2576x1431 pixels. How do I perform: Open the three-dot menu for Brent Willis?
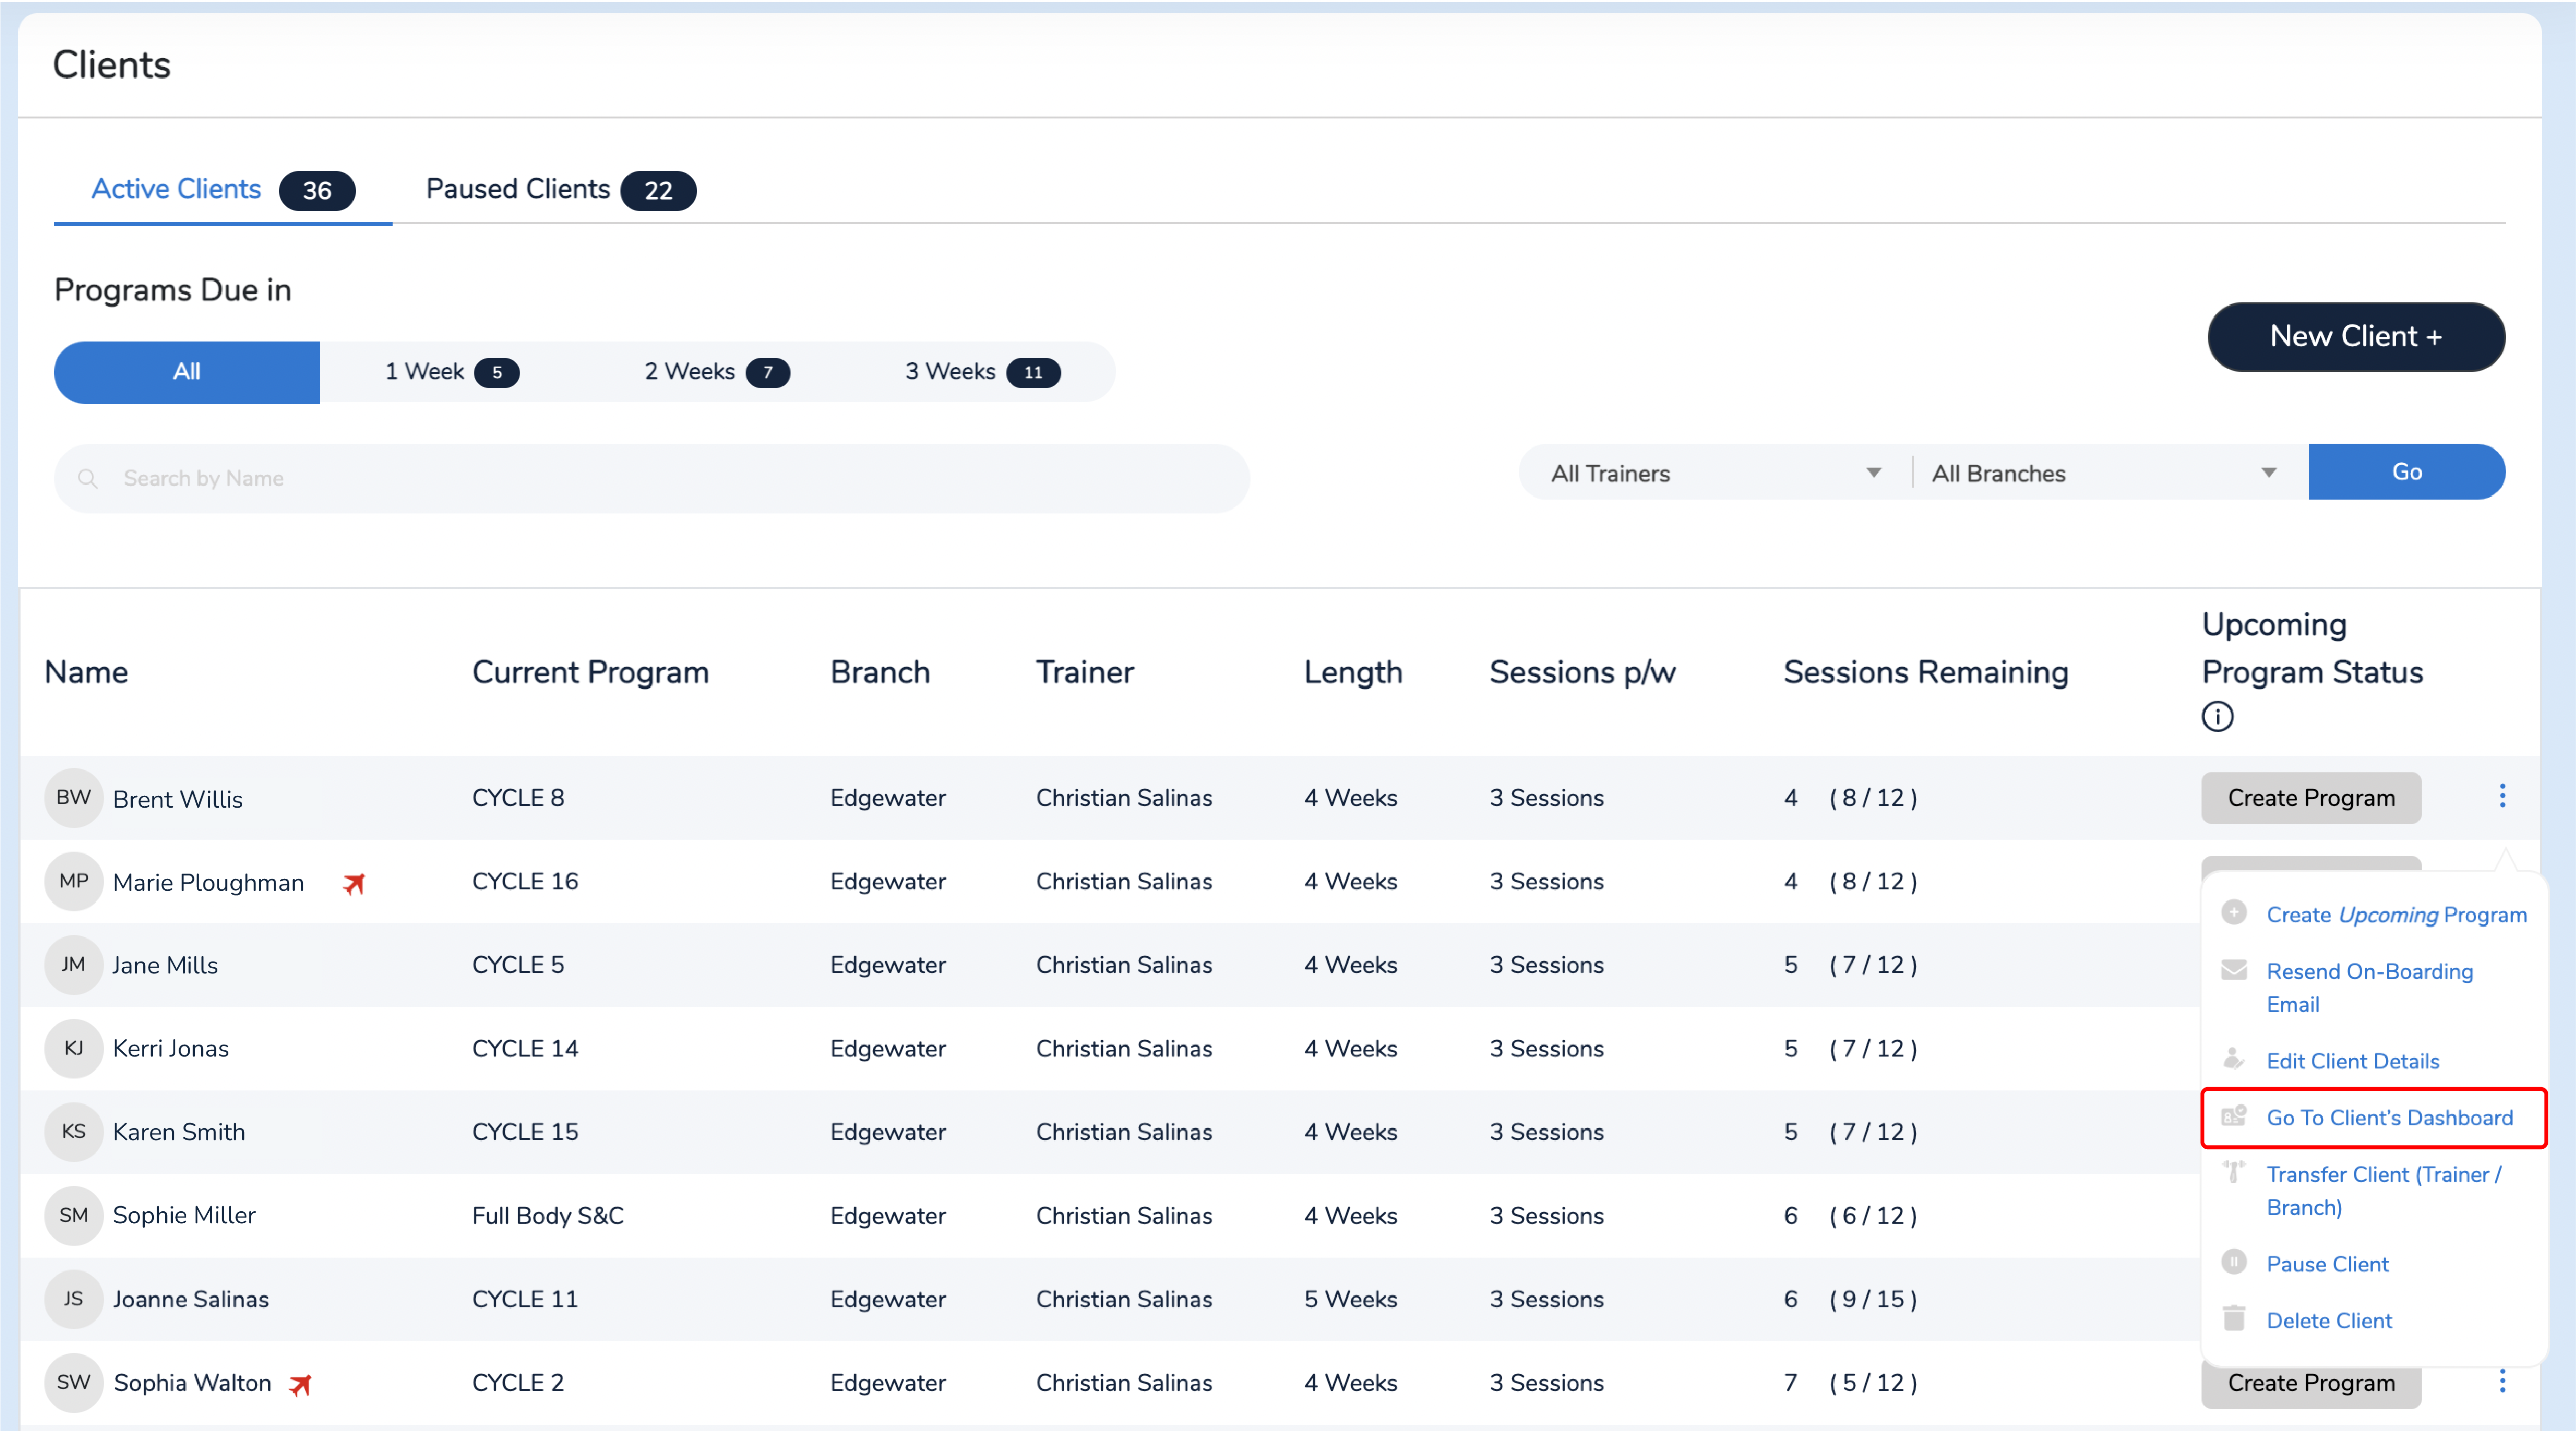click(2502, 796)
